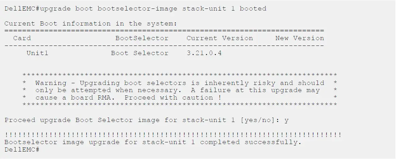Click the 'New Version' column header
Viewport: 396px width, 159px height.
(299, 38)
